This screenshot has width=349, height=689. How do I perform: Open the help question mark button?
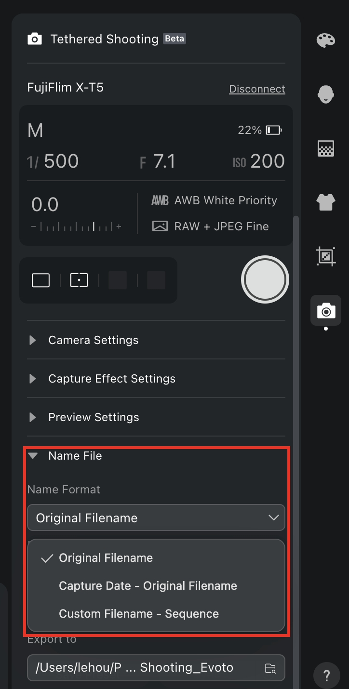(326, 675)
